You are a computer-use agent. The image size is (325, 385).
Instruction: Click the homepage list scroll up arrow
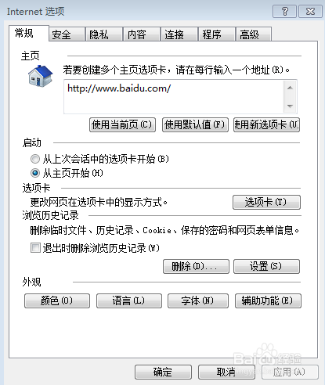click(x=290, y=88)
